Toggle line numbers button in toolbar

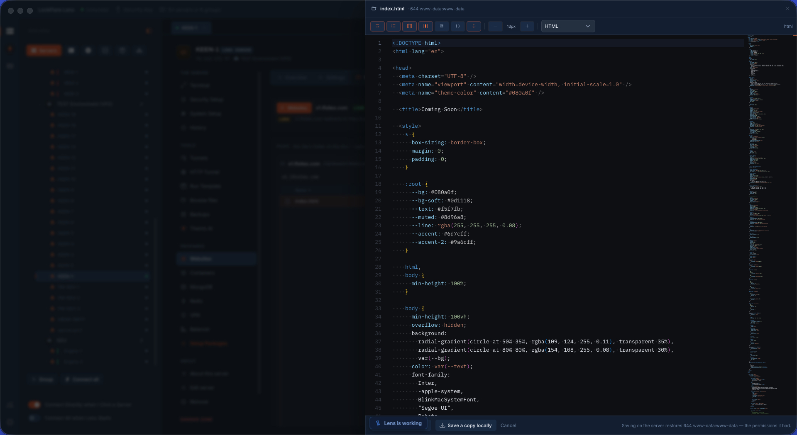point(394,26)
